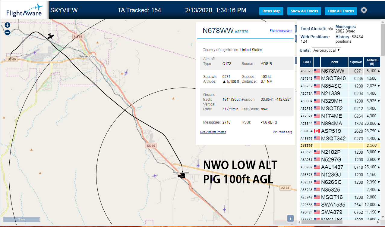
Task: Select the SWA879 row
Action: (x=340, y=212)
